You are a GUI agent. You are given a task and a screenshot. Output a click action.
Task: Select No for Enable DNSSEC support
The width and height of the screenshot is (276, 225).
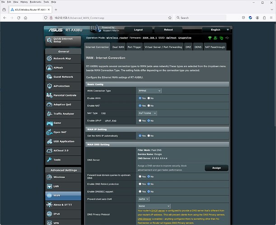(x=149, y=192)
